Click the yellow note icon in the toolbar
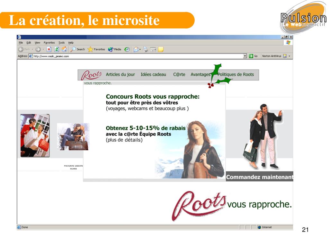The width and height of the screenshot is (329, 246). [x=161, y=49]
